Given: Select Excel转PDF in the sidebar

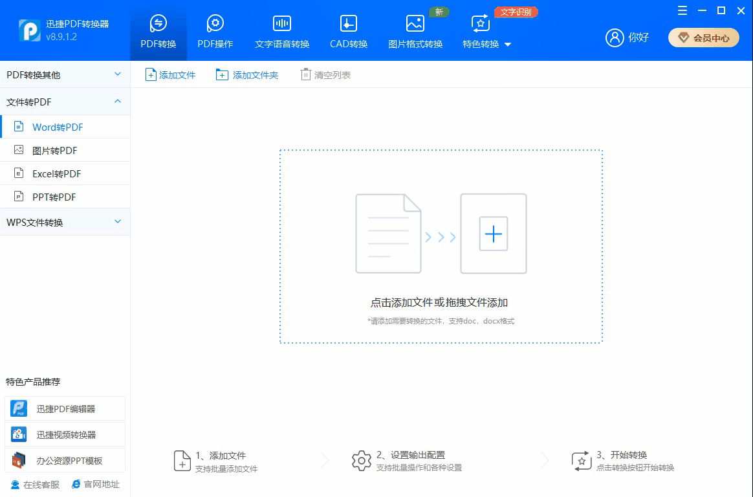Looking at the screenshot, I should [x=65, y=173].
